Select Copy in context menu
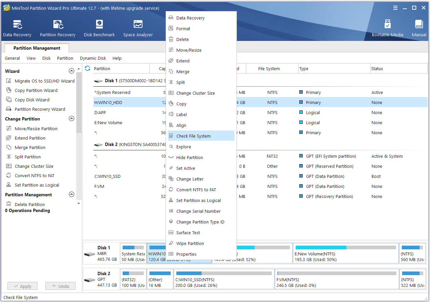Viewport: 430px width, 302px height. point(201,104)
